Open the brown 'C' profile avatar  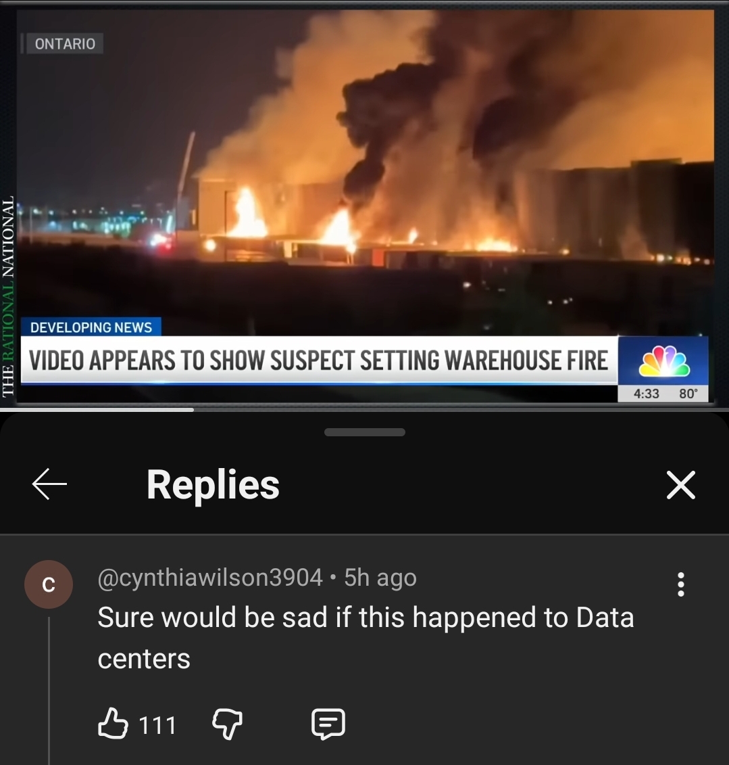pos(49,584)
